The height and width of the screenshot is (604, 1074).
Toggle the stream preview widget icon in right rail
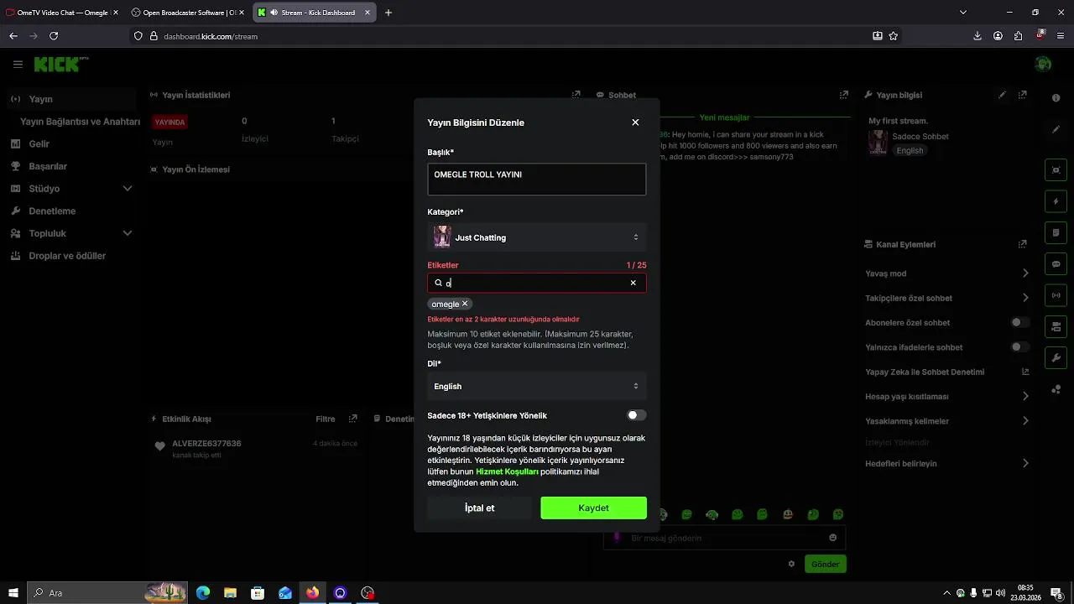click(1056, 169)
